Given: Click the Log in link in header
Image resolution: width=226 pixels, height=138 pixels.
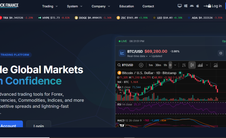Looking at the screenshot, I should tap(213, 6).
